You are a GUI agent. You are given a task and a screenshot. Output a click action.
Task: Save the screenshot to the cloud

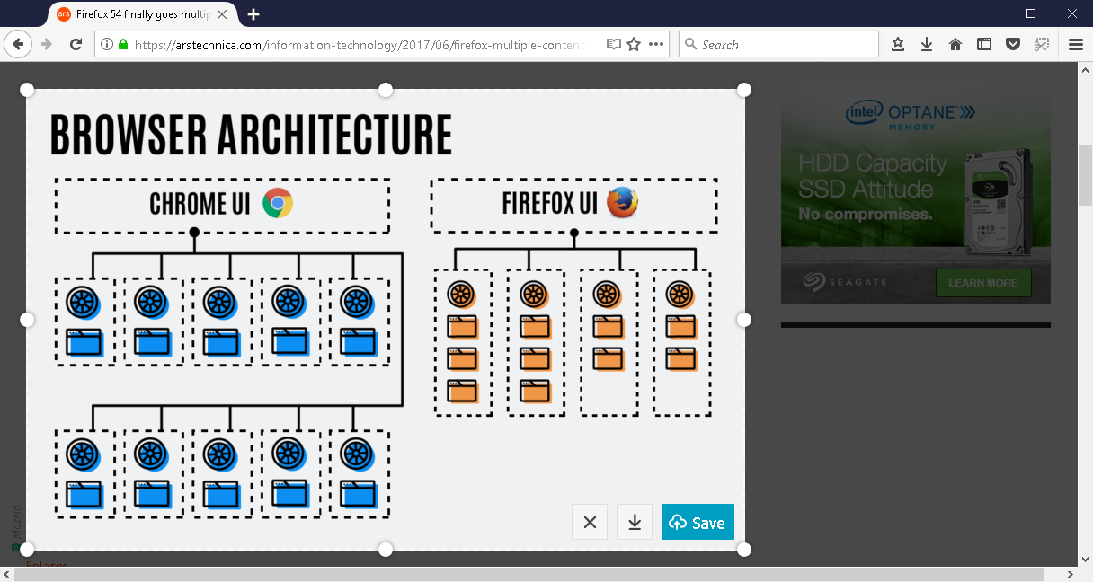pos(698,522)
